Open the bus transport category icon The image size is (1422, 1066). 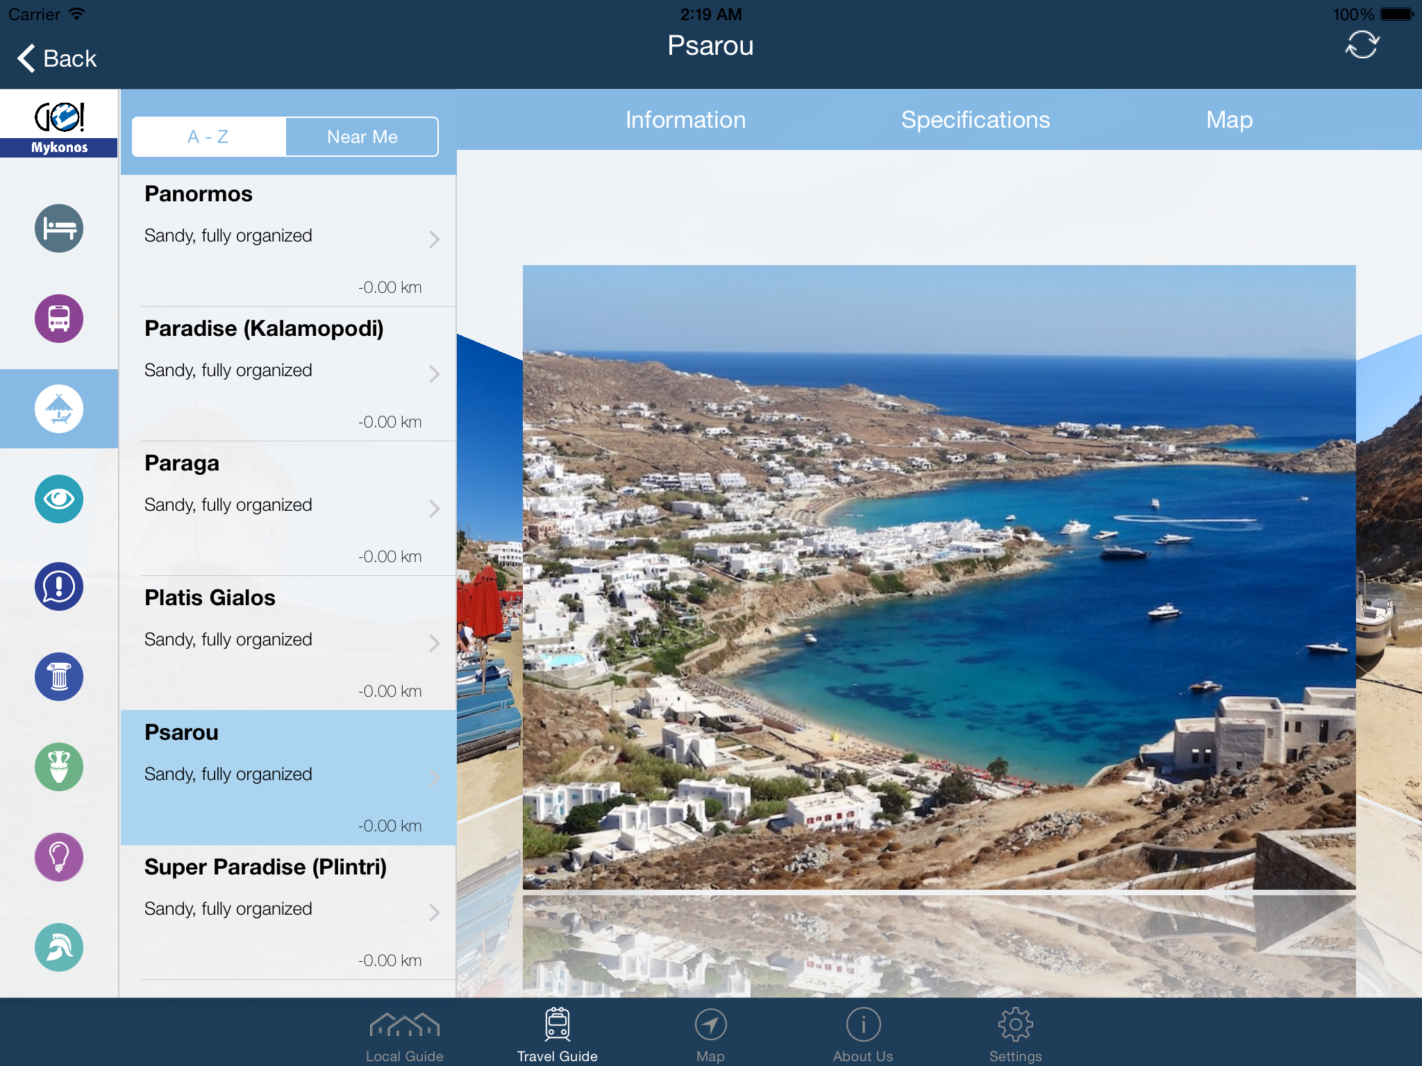point(59,319)
